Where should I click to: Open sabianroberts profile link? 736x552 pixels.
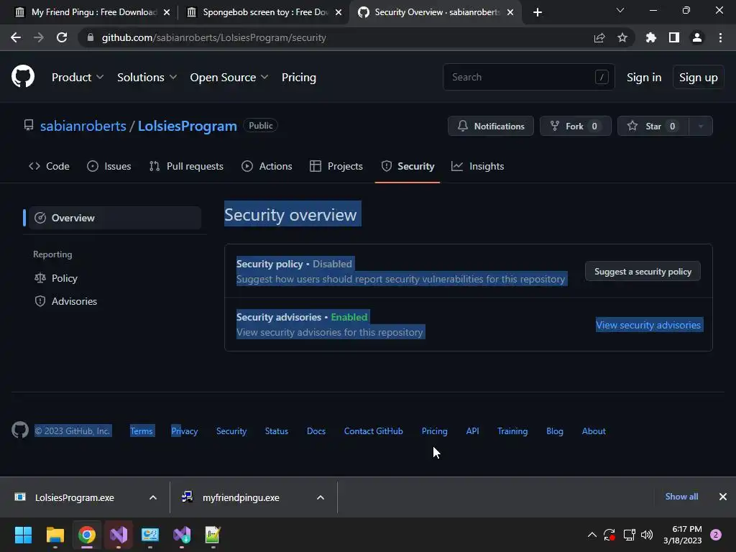83,126
